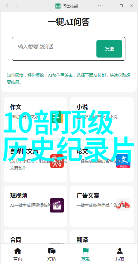The height and width of the screenshot is (265, 138).
Task: Click the green robot app icon
Action: [x=58, y=6]
